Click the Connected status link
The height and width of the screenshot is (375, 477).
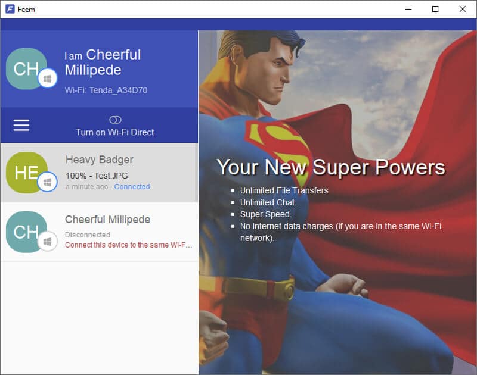(x=132, y=187)
